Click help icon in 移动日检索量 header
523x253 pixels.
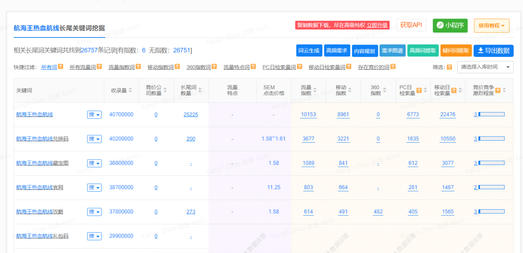tap(454, 90)
